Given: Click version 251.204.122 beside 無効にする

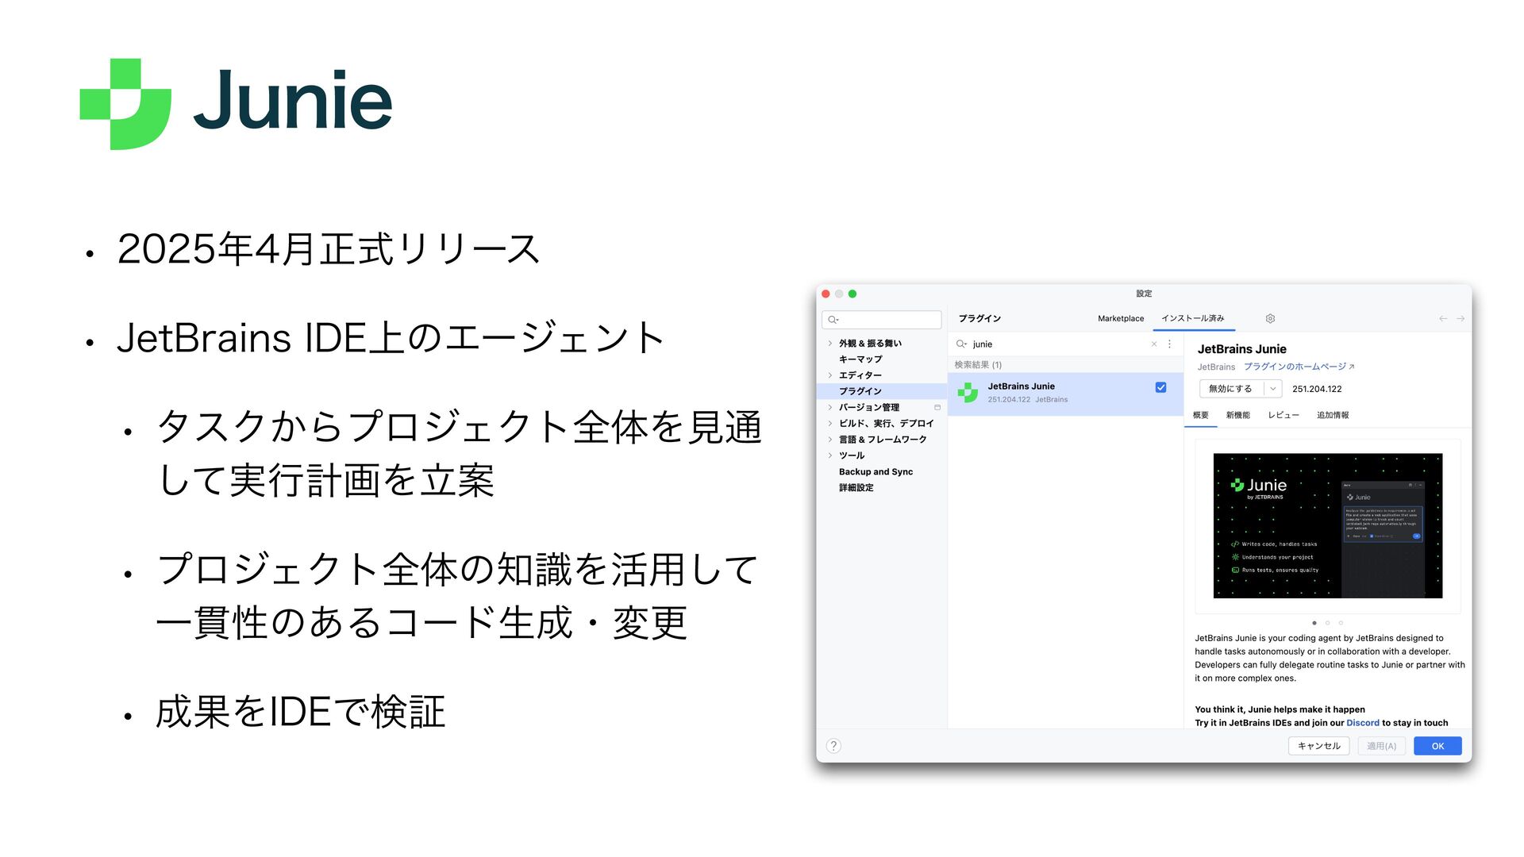Looking at the screenshot, I should [1317, 389].
